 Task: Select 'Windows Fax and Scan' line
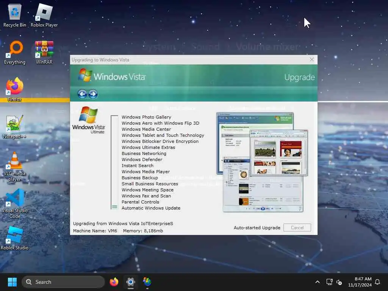point(146,196)
